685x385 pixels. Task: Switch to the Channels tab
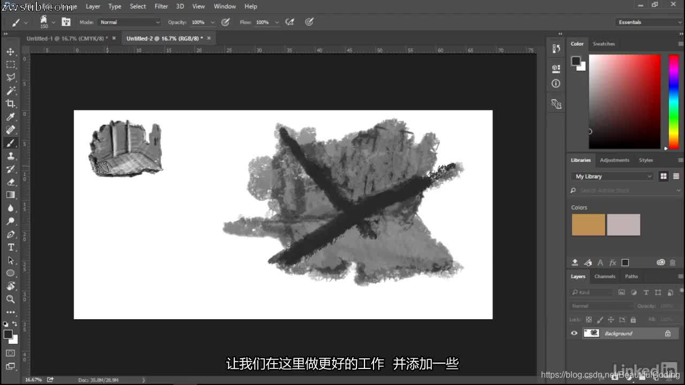click(x=605, y=276)
